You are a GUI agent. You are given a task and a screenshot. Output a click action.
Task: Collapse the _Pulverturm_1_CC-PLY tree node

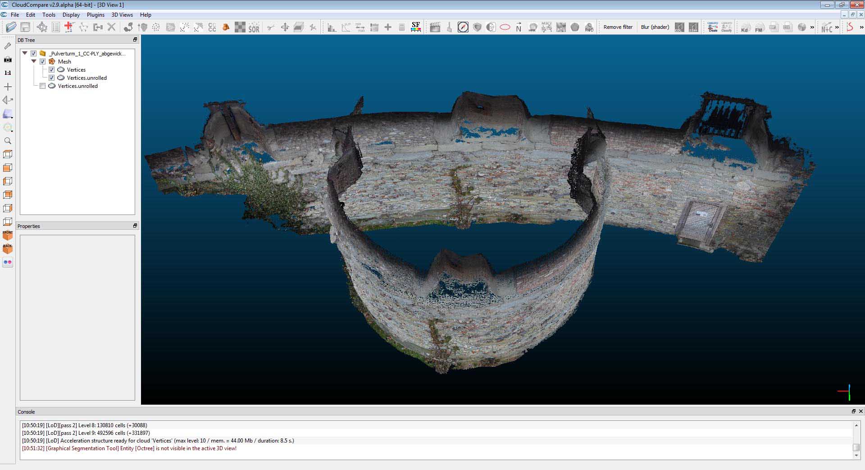point(25,53)
